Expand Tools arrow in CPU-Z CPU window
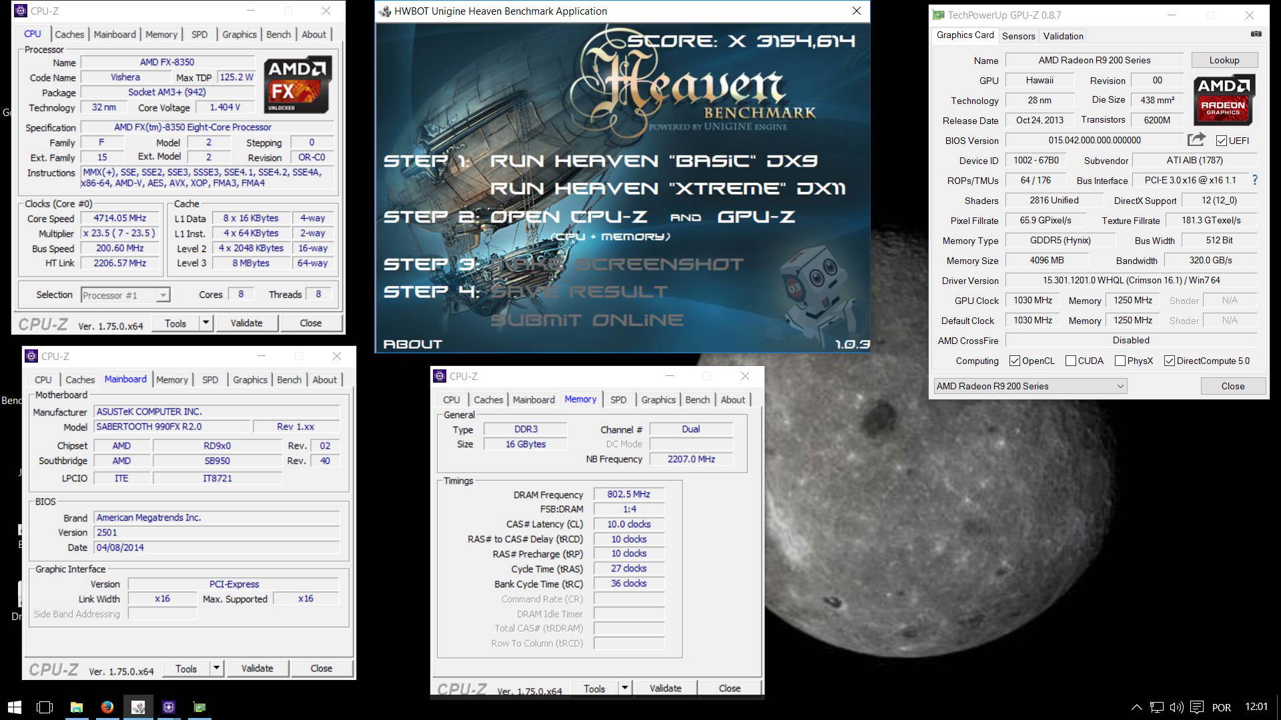 tap(205, 323)
